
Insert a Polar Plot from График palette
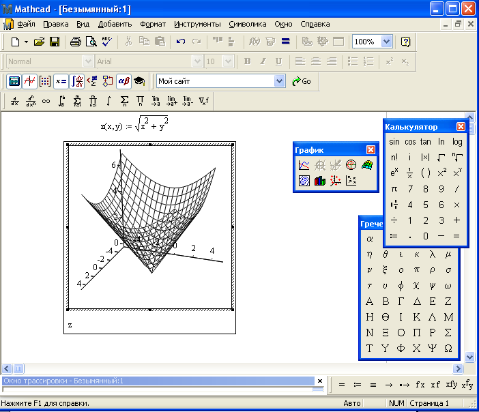click(x=351, y=165)
